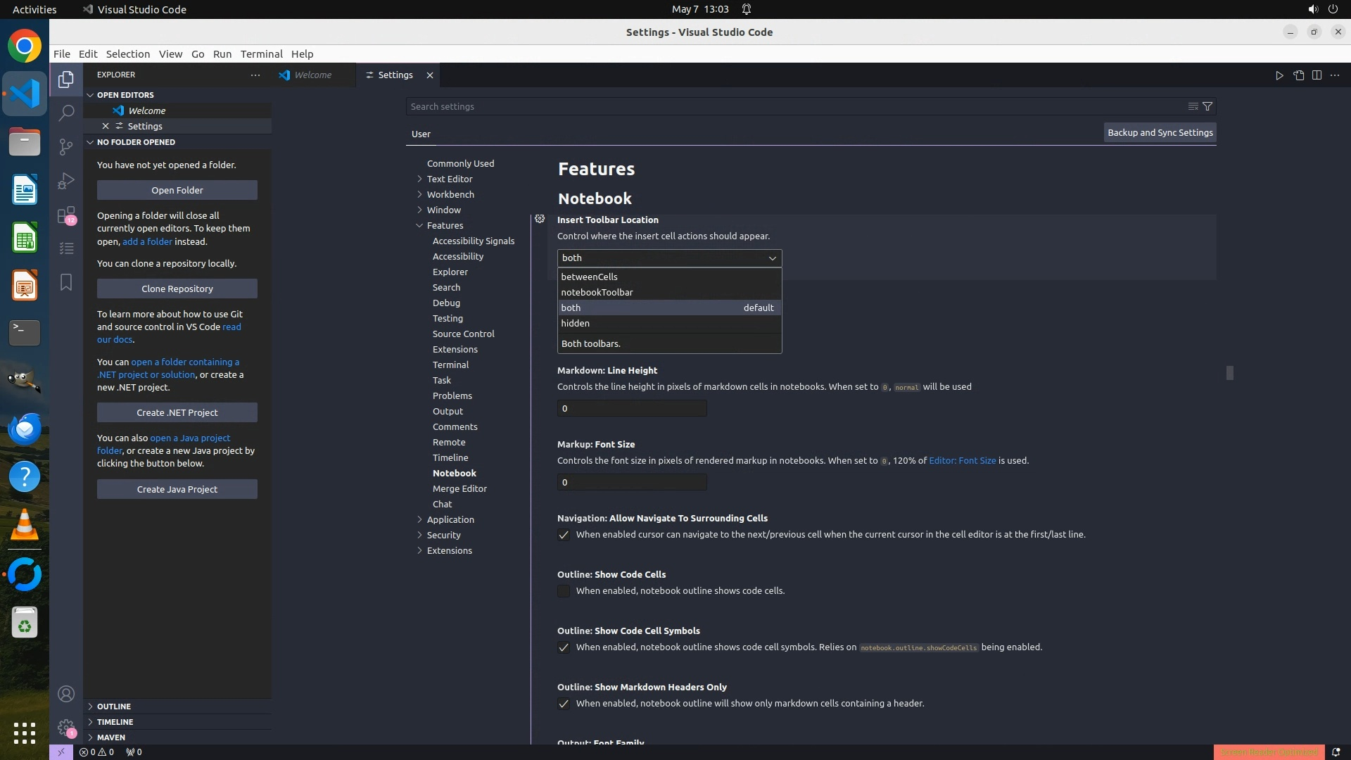The image size is (1351, 760).
Task: Click the Split Editor Right icon
Action: 1317,75
